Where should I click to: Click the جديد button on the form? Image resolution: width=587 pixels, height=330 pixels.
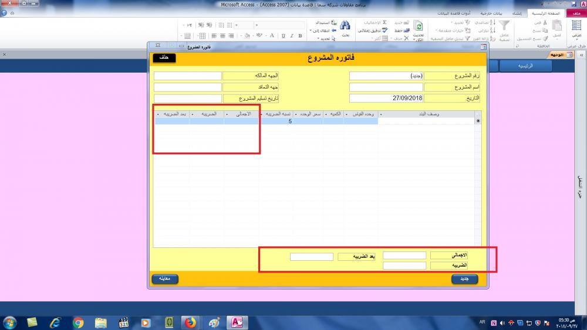pos(464,279)
